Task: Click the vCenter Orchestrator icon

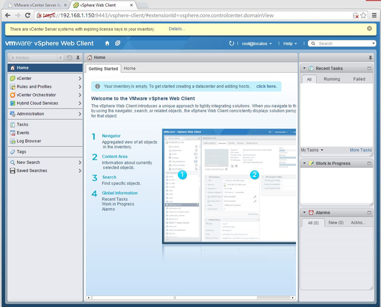Action: pos(13,95)
